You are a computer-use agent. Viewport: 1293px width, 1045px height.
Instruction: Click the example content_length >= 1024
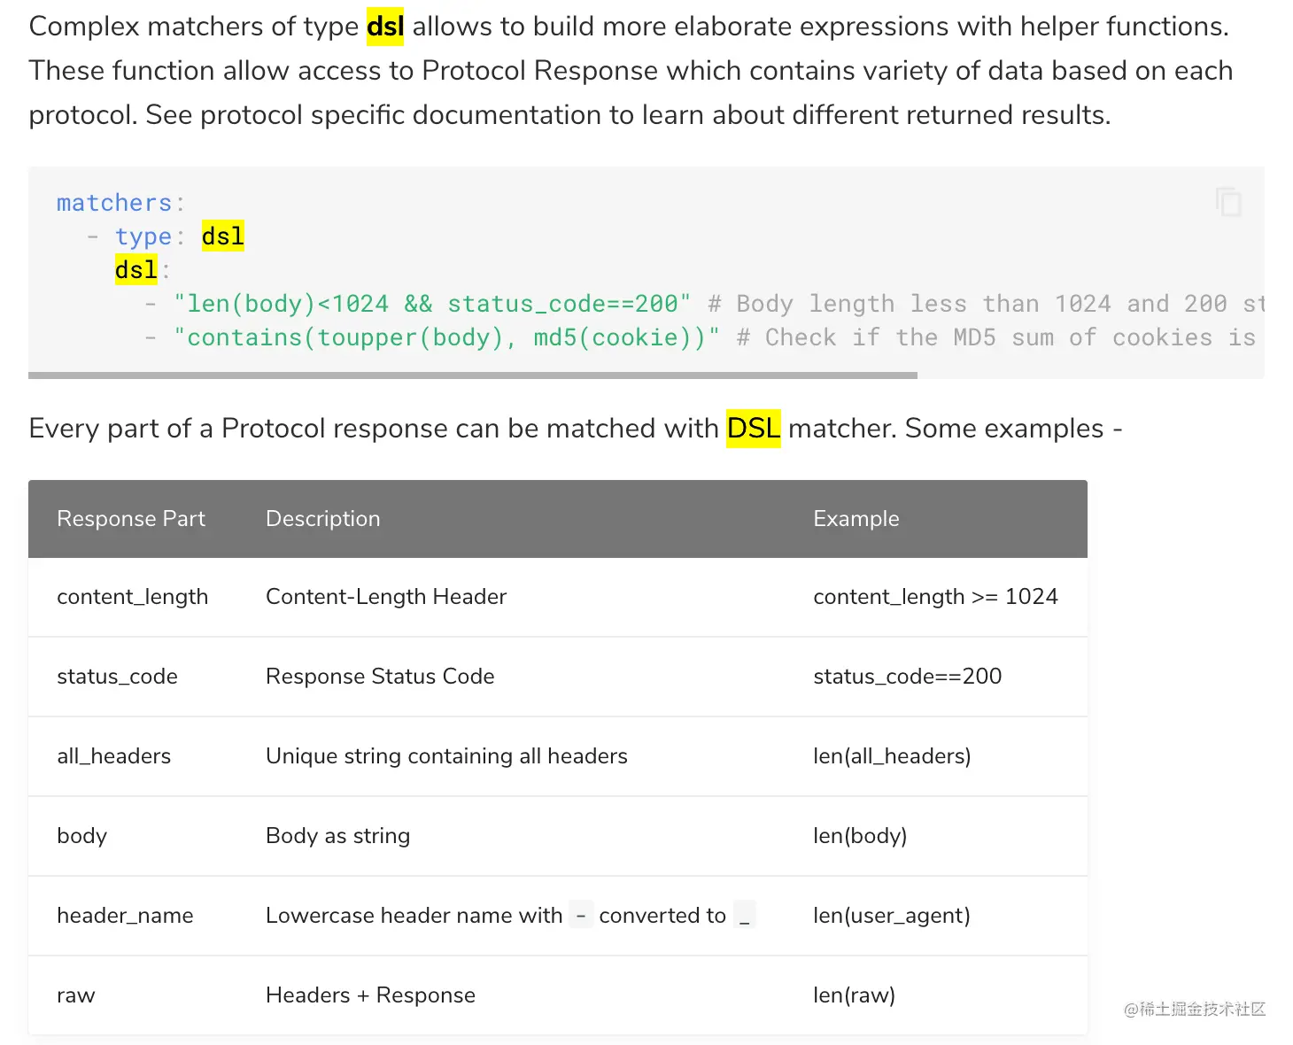[x=935, y=597]
